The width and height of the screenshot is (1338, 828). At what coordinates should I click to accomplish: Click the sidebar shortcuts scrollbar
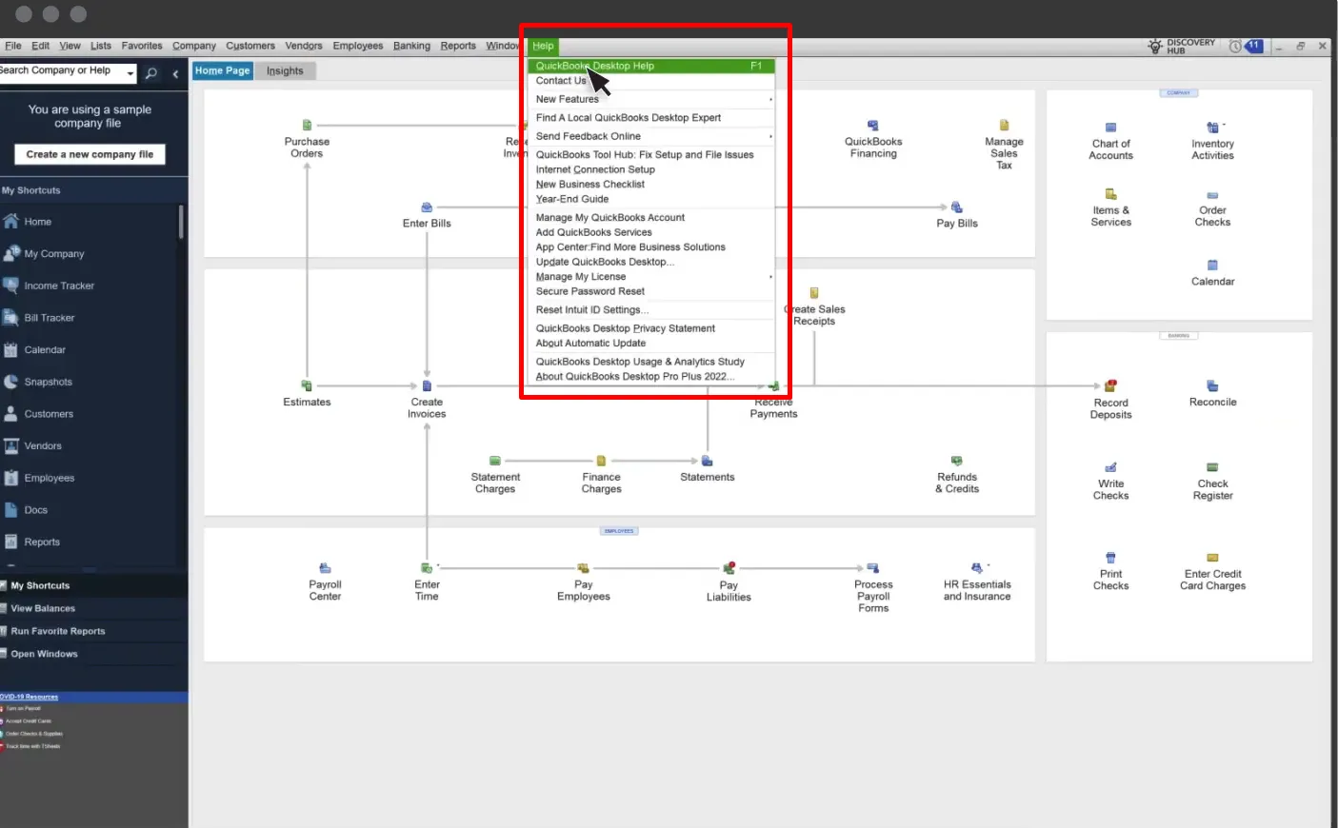point(181,222)
